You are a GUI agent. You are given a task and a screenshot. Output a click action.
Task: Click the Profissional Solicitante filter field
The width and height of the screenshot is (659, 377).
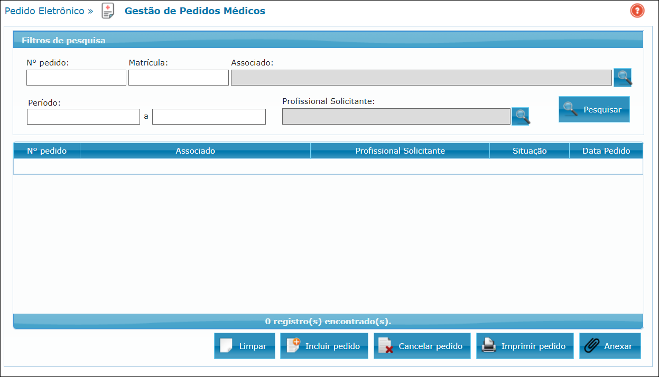pos(396,116)
